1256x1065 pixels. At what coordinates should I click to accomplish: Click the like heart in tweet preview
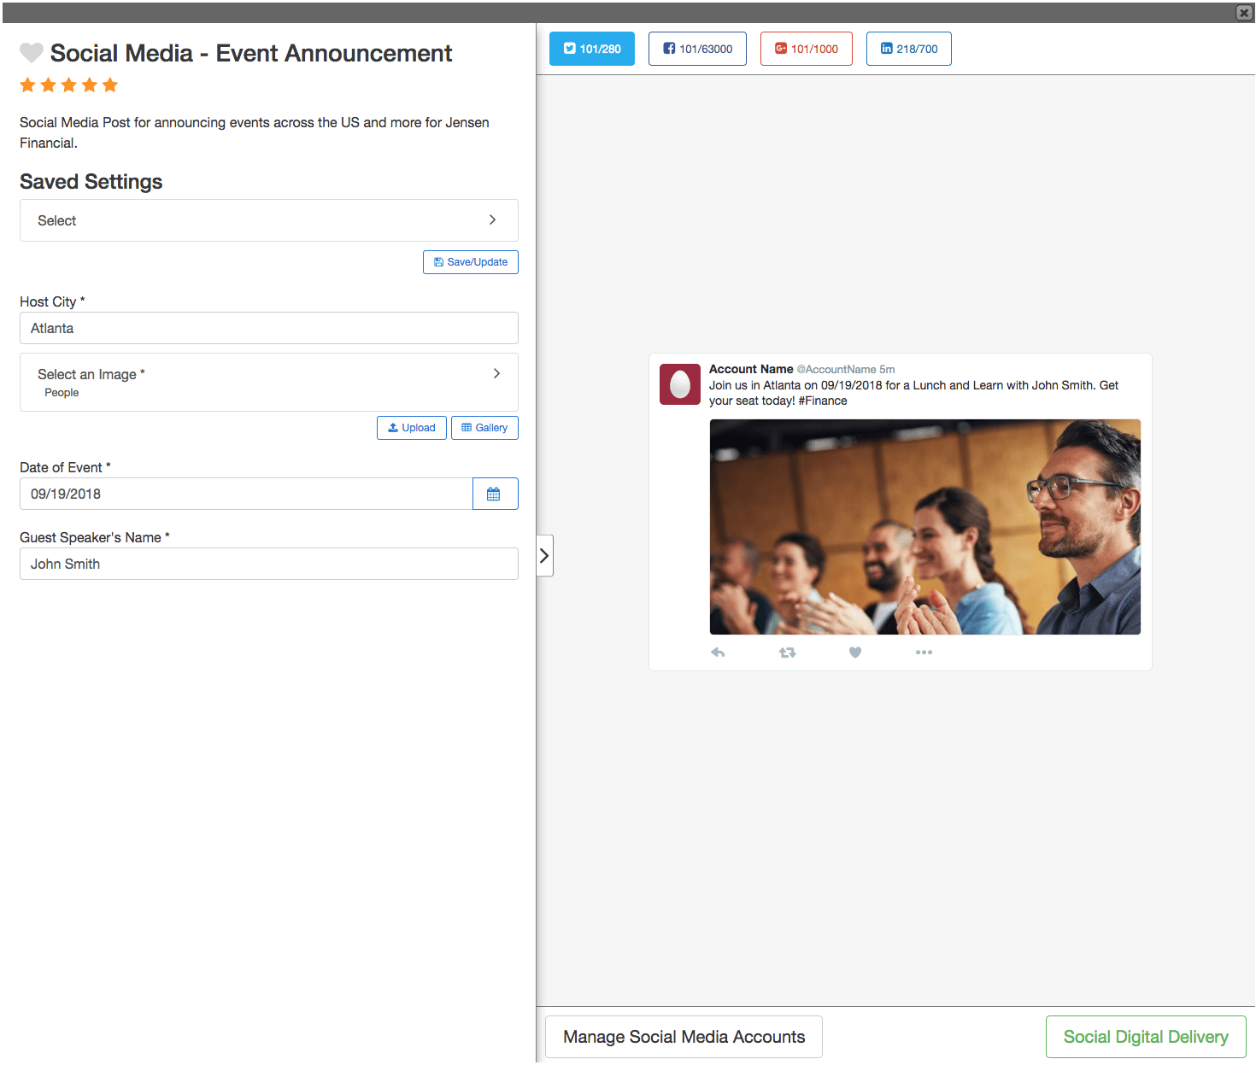855,652
